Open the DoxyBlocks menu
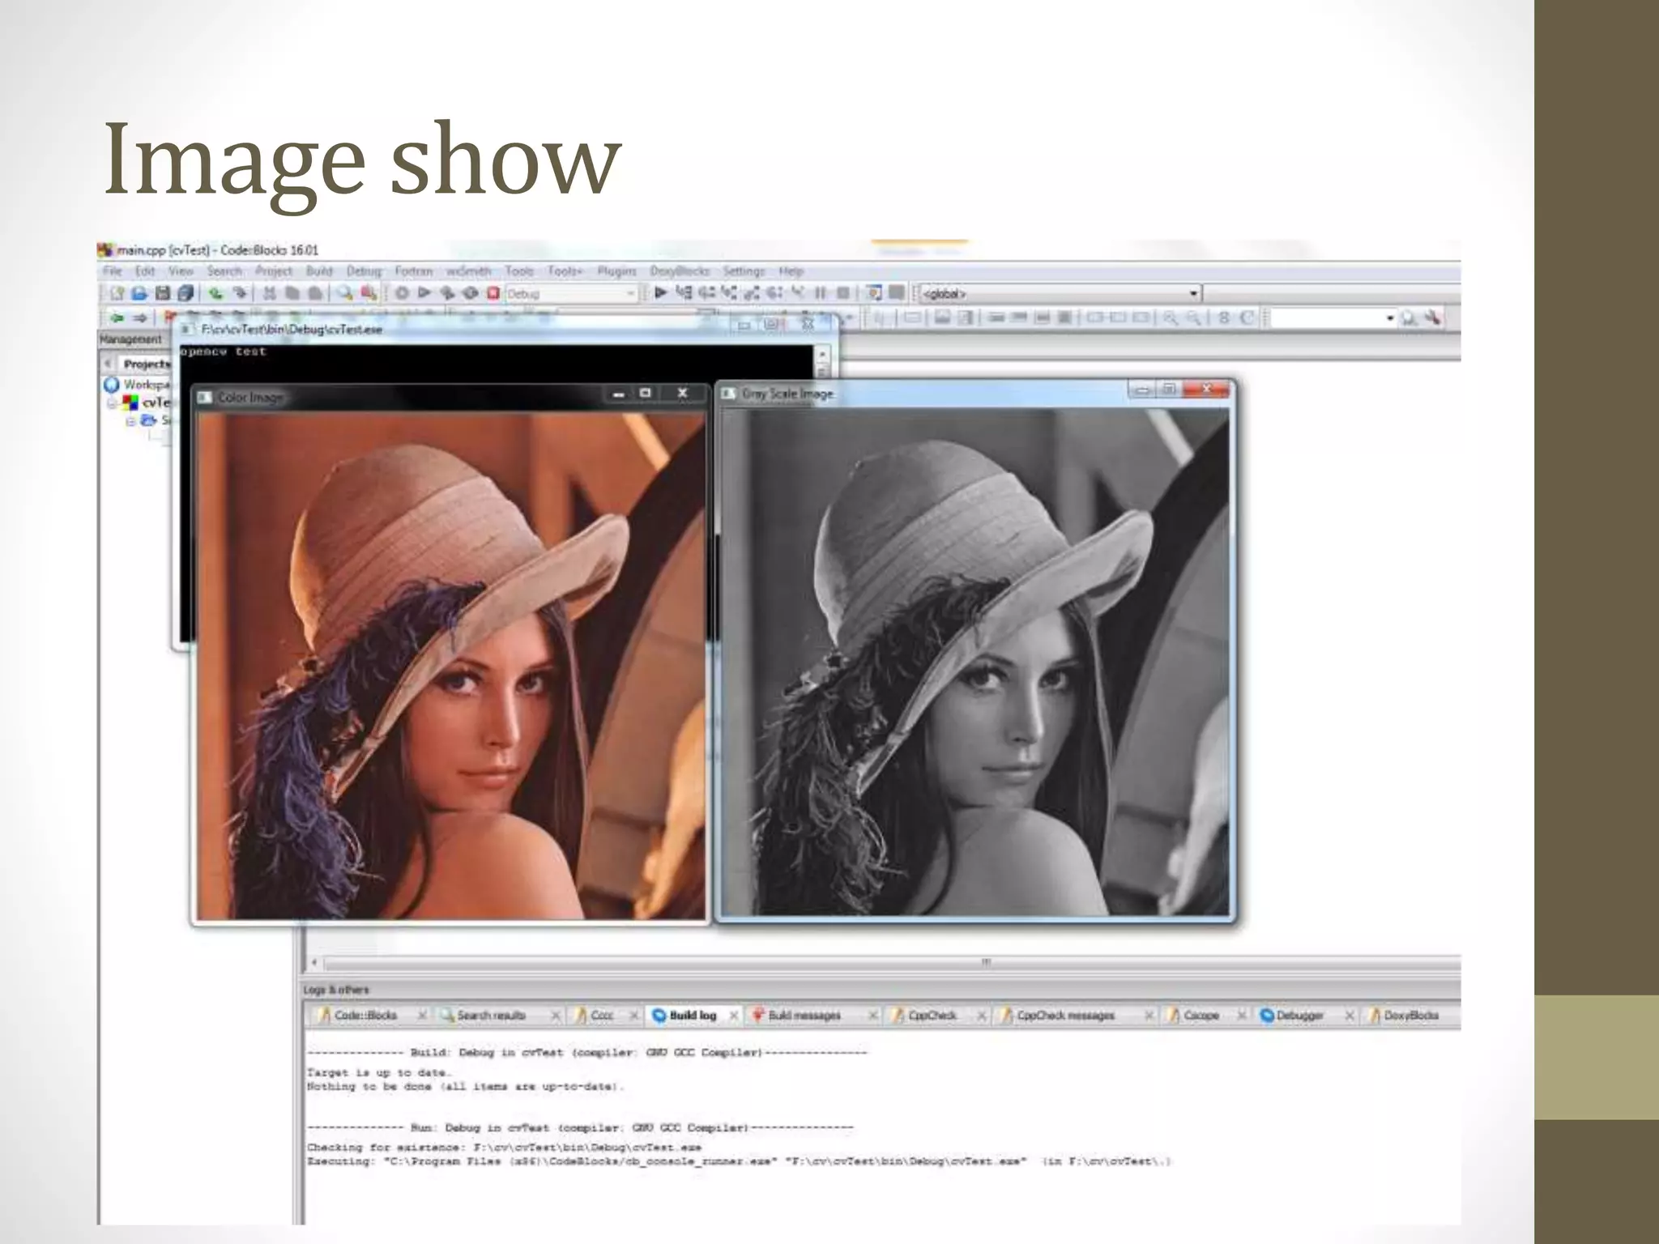 point(680,271)
